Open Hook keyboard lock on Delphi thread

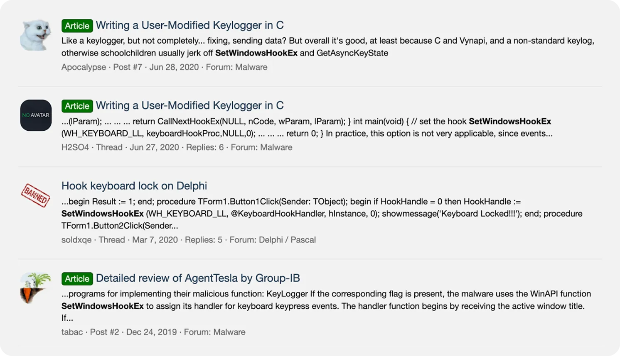click(x=134, y=185)
